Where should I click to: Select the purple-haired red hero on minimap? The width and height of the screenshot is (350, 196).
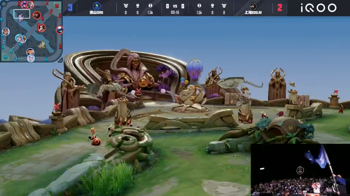coord(25,5)
